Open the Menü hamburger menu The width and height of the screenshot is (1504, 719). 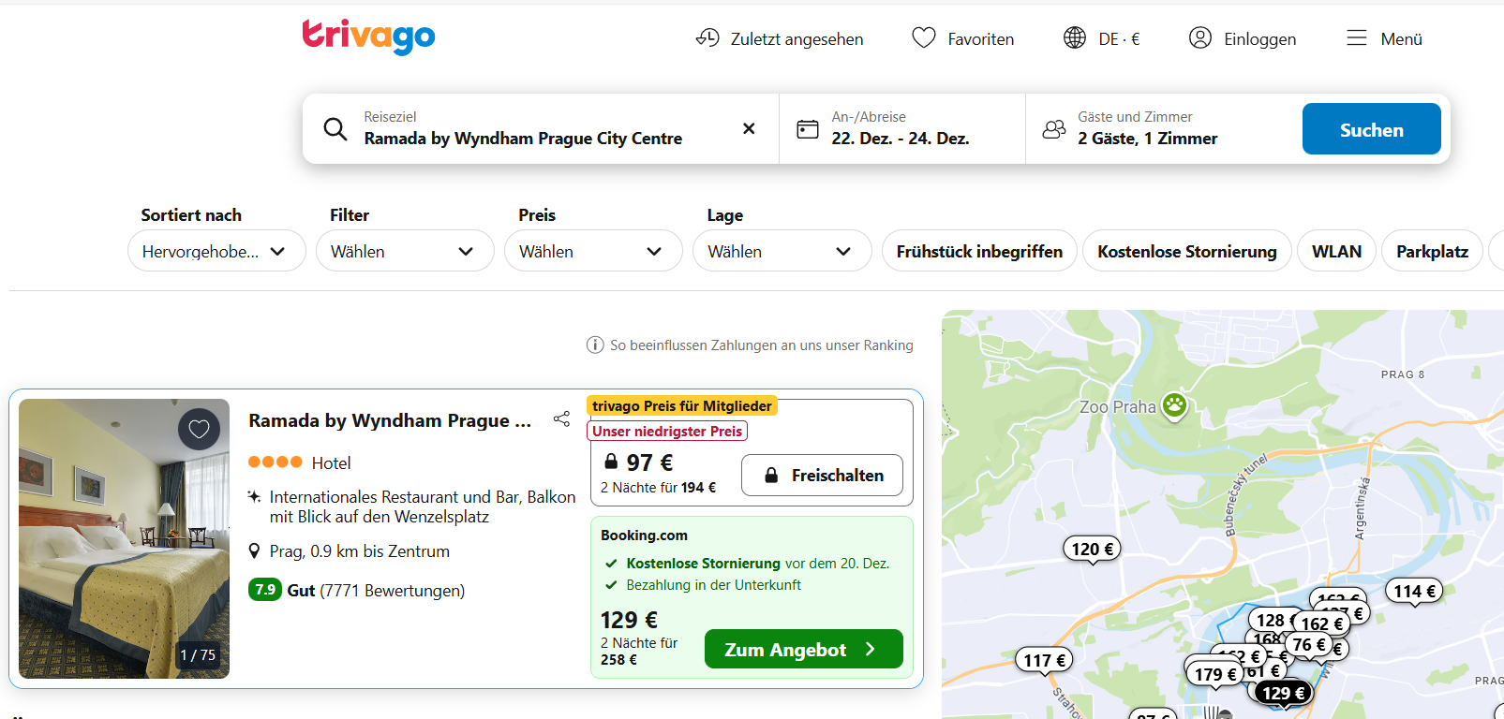tap(1384, 38)
